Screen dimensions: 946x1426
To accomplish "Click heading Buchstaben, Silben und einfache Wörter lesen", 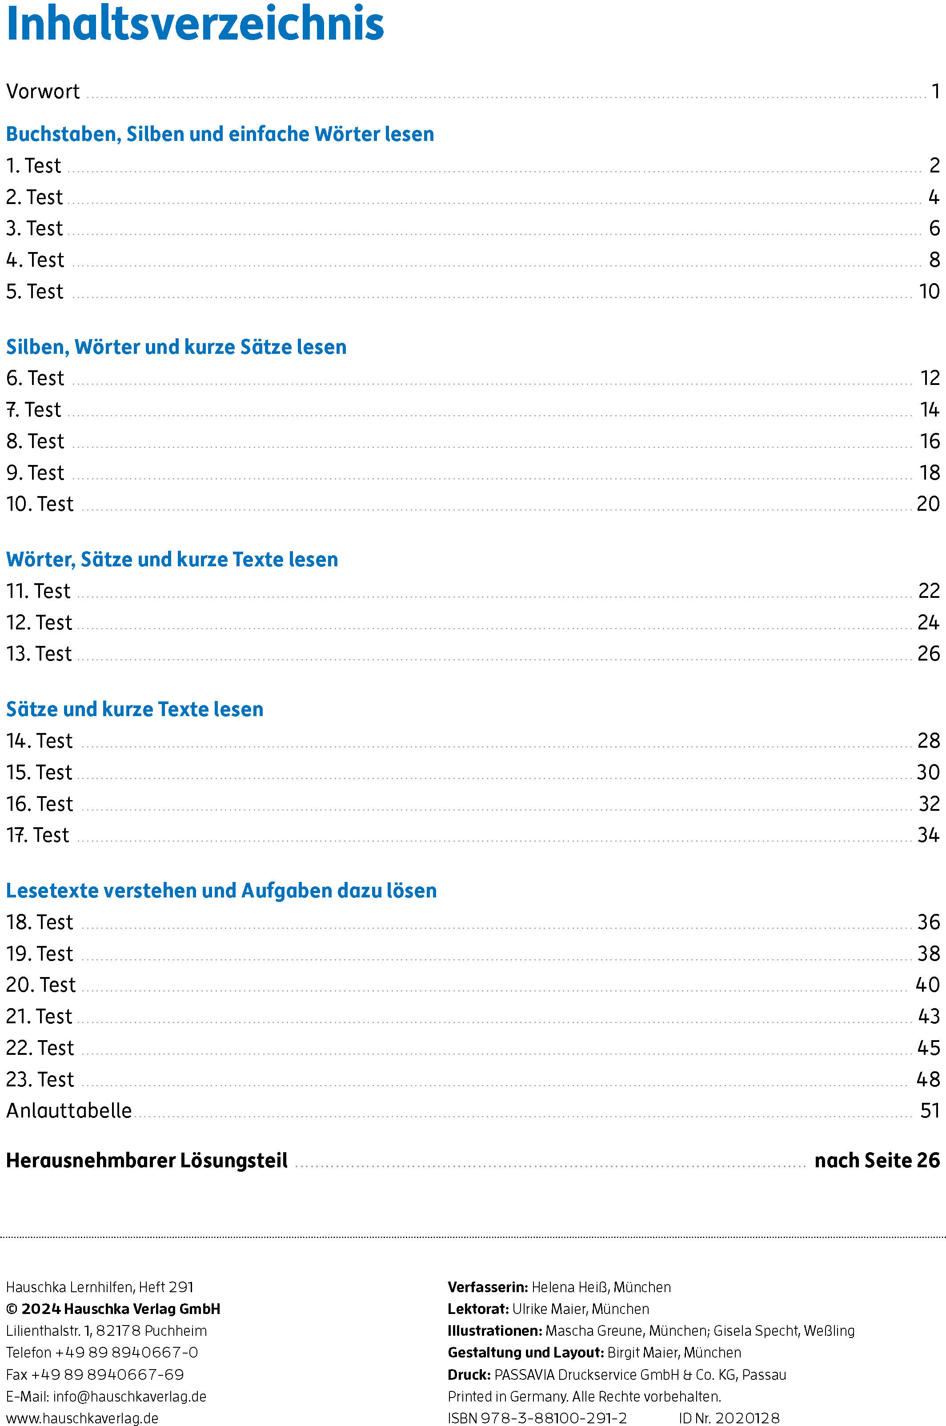I will click(220, 134).
